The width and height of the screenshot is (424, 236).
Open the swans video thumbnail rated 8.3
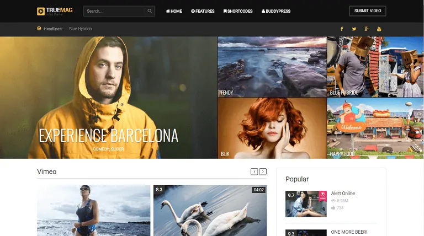coord(210,211)
